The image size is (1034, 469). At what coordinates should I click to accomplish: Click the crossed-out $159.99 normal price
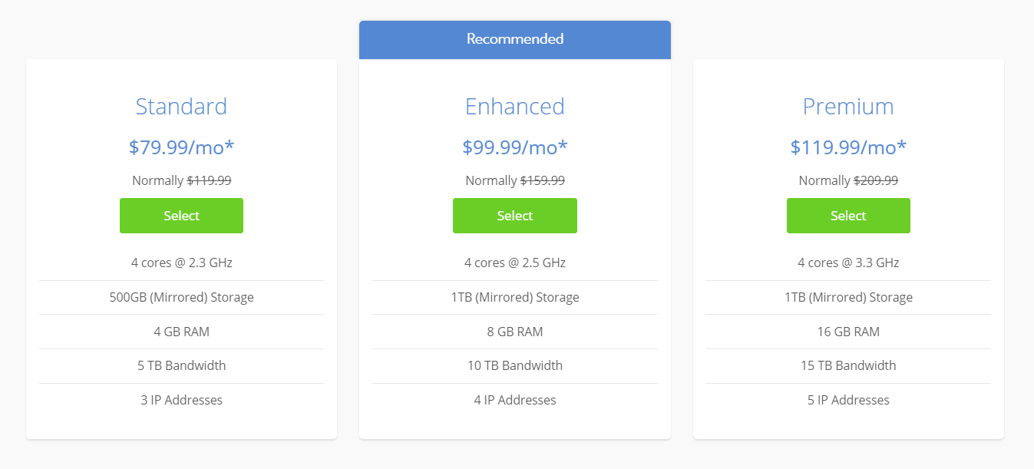point(542,180)
